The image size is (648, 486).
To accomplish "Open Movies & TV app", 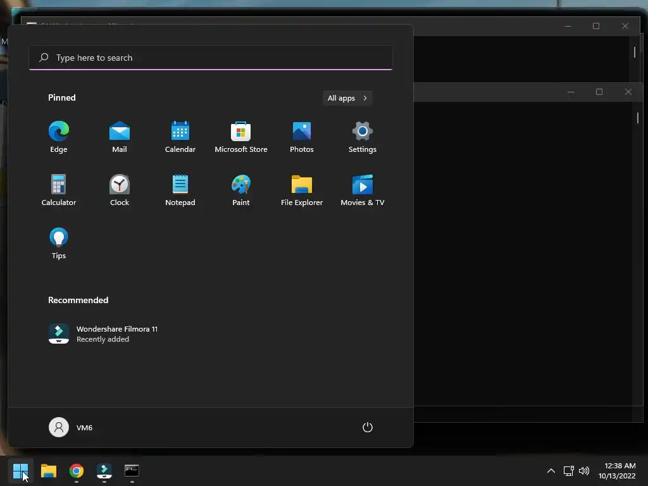I will 363,190.
